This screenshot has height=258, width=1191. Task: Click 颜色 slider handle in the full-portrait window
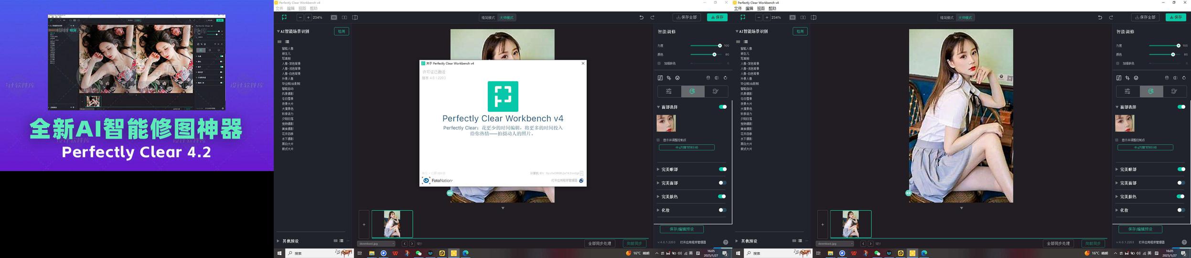(1173, 54)
